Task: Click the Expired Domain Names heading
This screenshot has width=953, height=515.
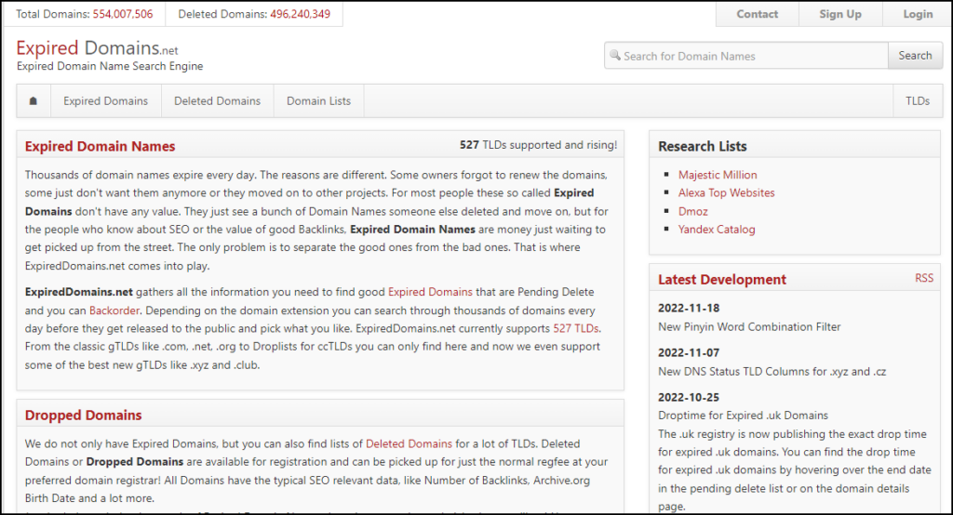Action: 101,146
